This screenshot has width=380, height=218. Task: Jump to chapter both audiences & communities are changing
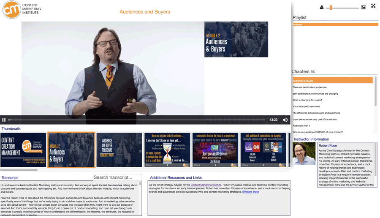[315, 94]
